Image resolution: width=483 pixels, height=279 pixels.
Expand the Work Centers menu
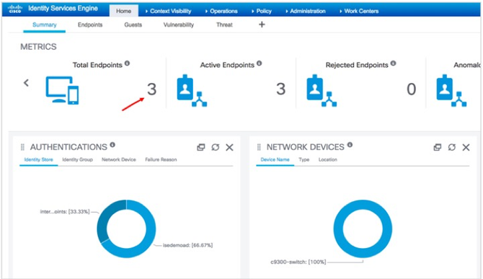(359, 11)
